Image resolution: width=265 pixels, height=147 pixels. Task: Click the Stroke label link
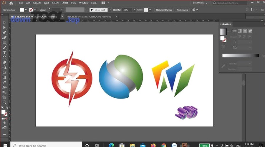(x=43, y=10)
